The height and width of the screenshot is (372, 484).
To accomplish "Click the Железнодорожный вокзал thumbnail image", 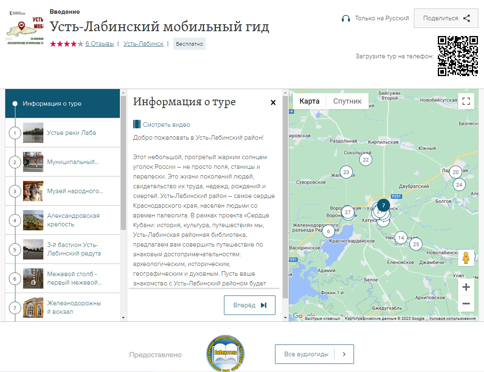I will pyautogui.click(x=33, y=308).
